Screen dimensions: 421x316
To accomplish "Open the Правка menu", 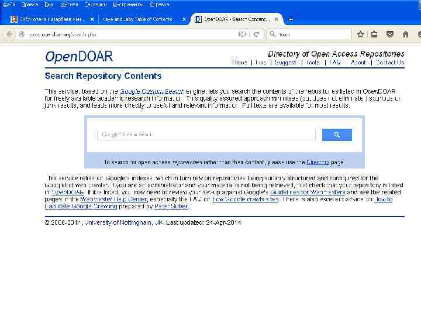I will (x=30, y=5).
